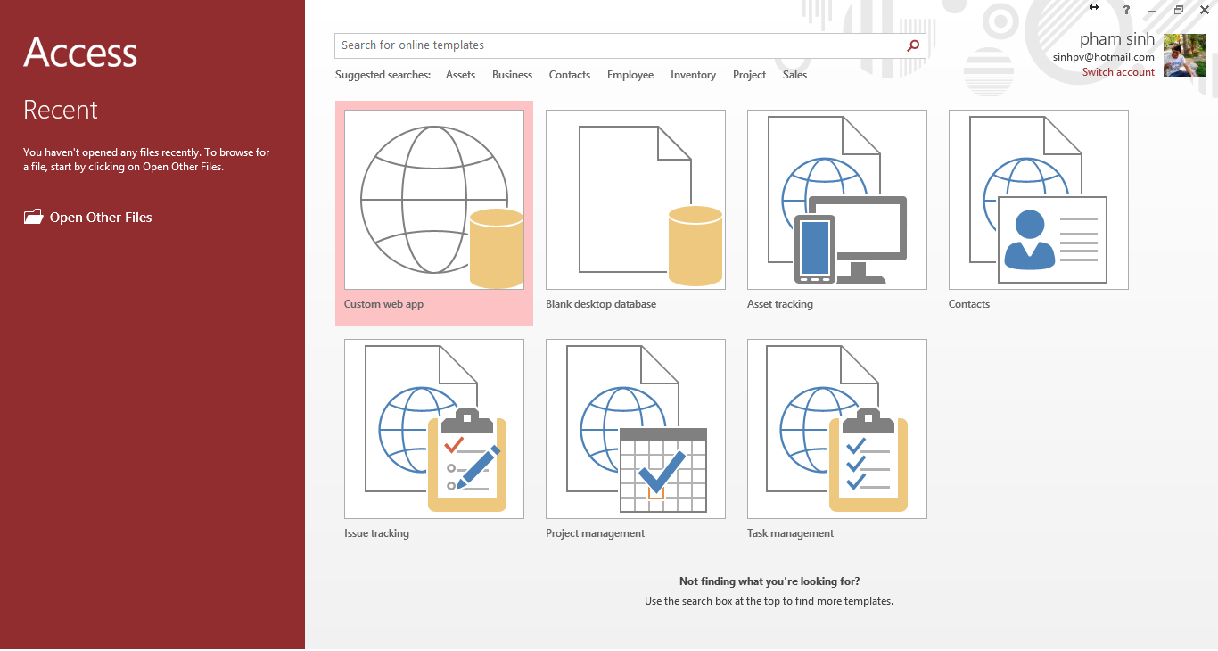Open the Asset tracking template thumbnail
Image resolution: width=1218 pixels, height=651 pixels.
click(x=837, y=200)
